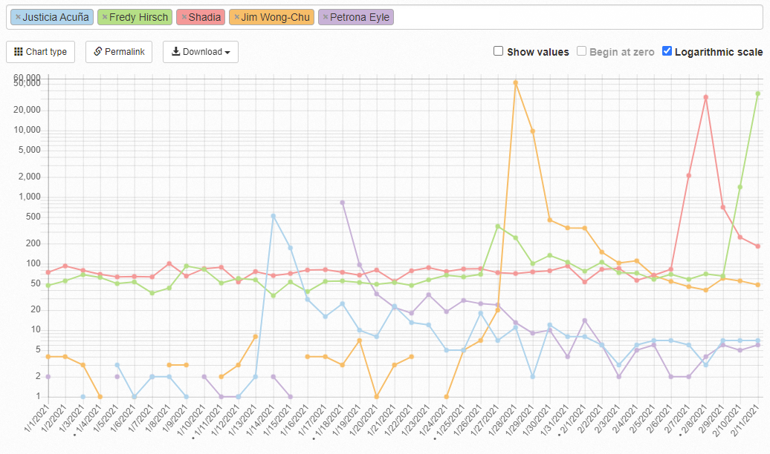
Task: Click the grid icon on Chart type
Action: click(19, 52)
